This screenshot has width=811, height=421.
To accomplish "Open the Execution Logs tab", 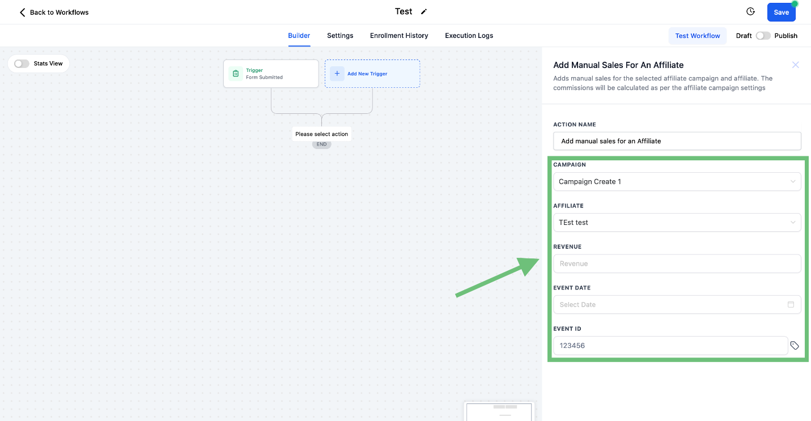I will point(469,36).
